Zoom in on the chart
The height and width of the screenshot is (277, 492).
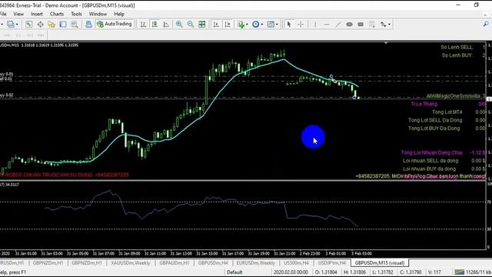(179, 24)
